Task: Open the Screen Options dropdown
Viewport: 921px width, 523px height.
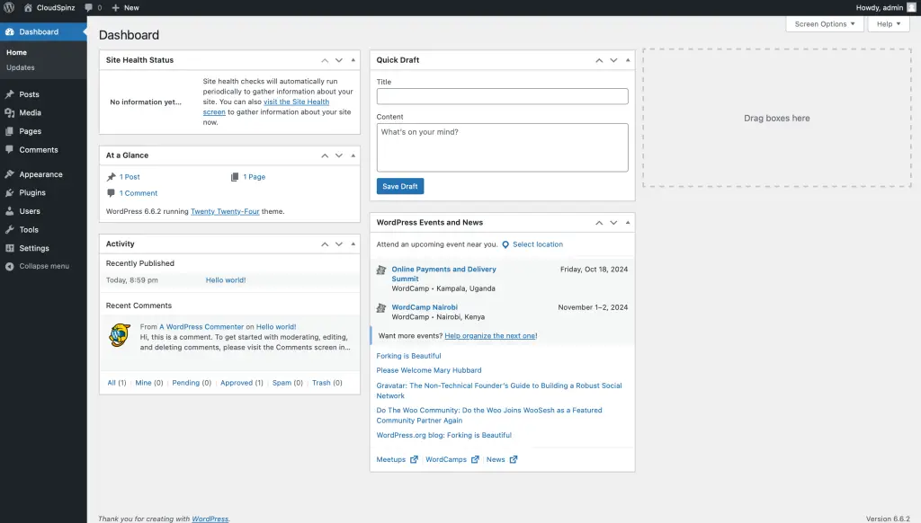Action: 825,24
